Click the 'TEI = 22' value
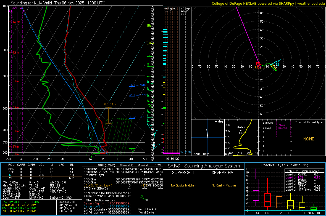 coord(55,185)
